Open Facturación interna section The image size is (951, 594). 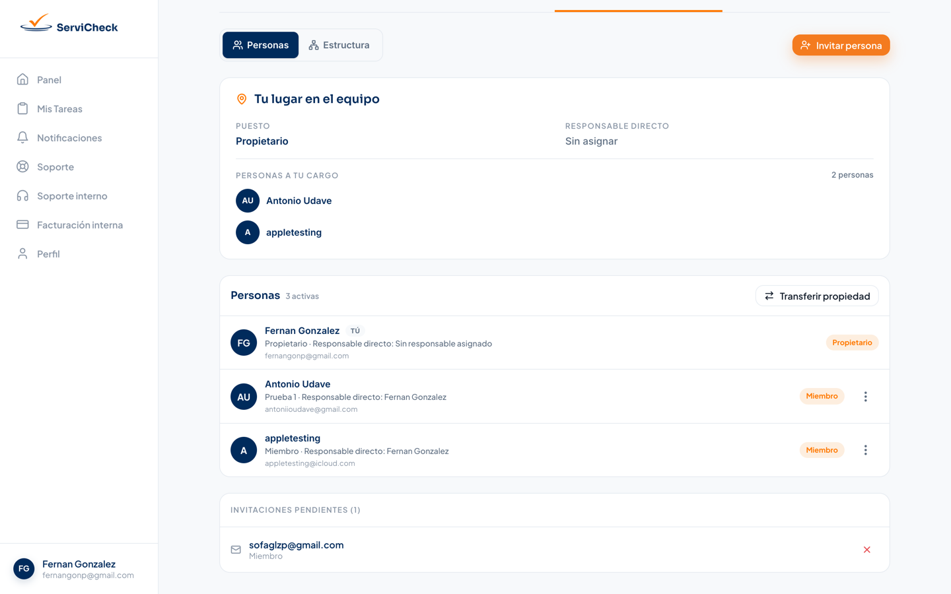click(x=79, y=225)
